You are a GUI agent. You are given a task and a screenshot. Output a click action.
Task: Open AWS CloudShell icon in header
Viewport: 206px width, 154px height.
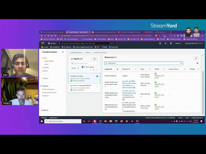[160, 43]
